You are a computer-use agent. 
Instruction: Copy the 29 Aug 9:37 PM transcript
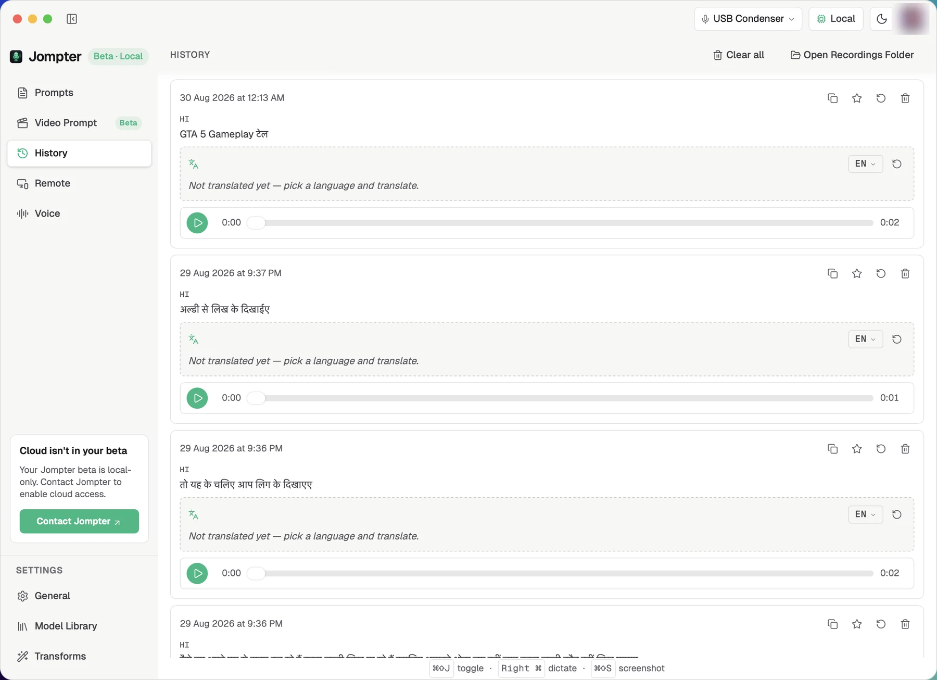click(832, 274)
